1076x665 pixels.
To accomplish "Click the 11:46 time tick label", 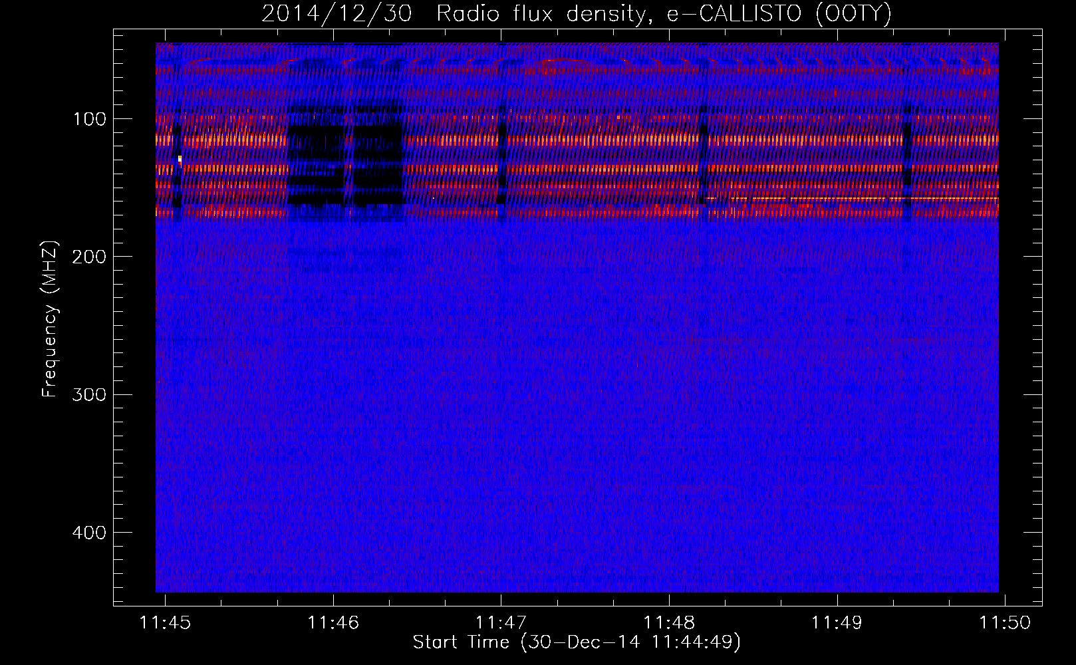I will pyautogui.click(x=333, y=622).
